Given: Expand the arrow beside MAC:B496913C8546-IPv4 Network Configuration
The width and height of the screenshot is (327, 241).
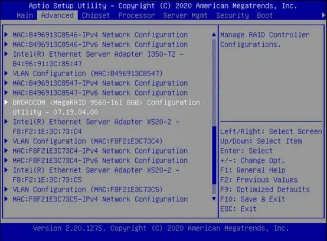Looking at the screenshot, I should point(6,34).
